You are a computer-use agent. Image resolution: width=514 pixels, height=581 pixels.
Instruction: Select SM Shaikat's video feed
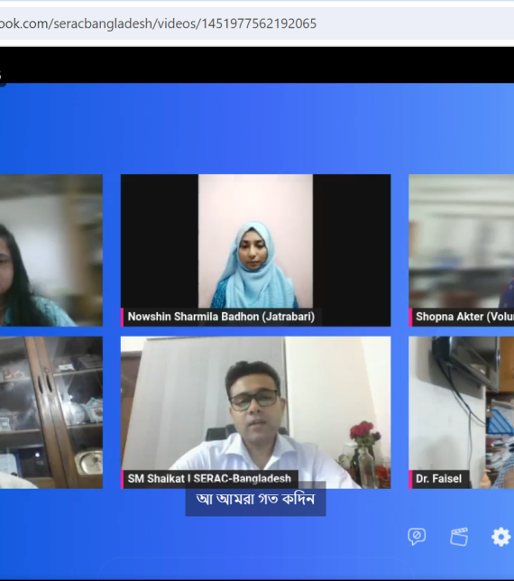pyautogui.click(x=255, y=412)
